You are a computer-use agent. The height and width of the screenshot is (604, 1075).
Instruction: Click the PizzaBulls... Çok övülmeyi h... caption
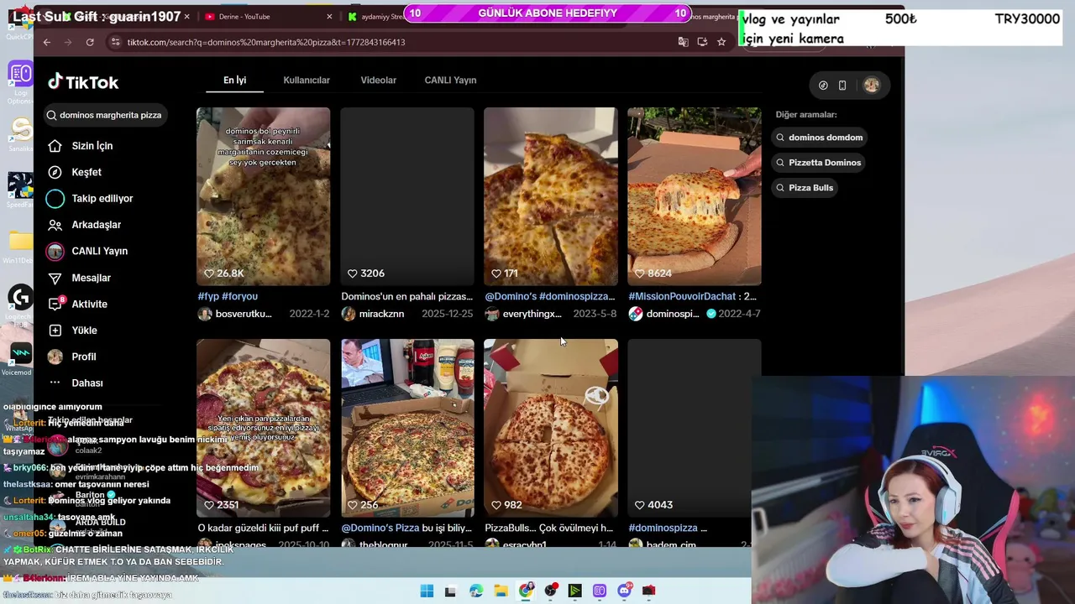pyautogui.click(x=549, y=528)
